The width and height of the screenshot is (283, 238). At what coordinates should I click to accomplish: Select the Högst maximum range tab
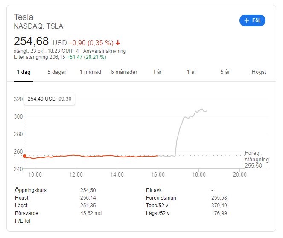tap(259, 72)
